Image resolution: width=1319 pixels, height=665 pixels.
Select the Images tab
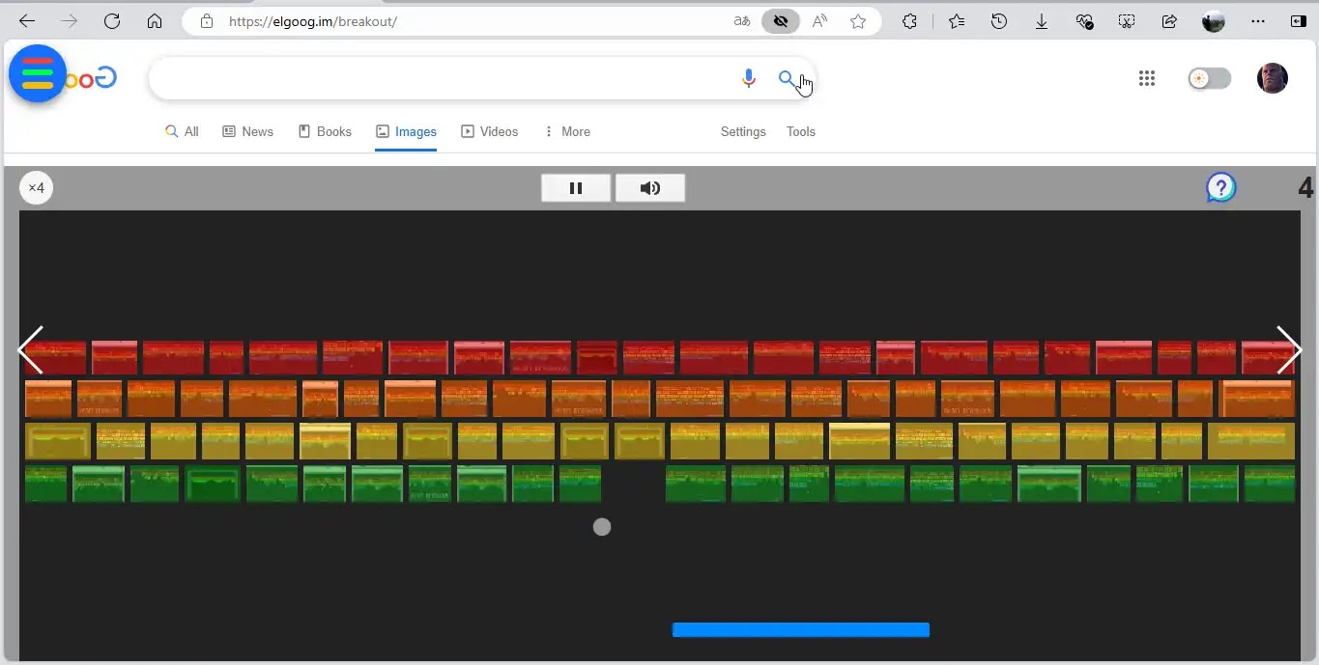(406, 132)
